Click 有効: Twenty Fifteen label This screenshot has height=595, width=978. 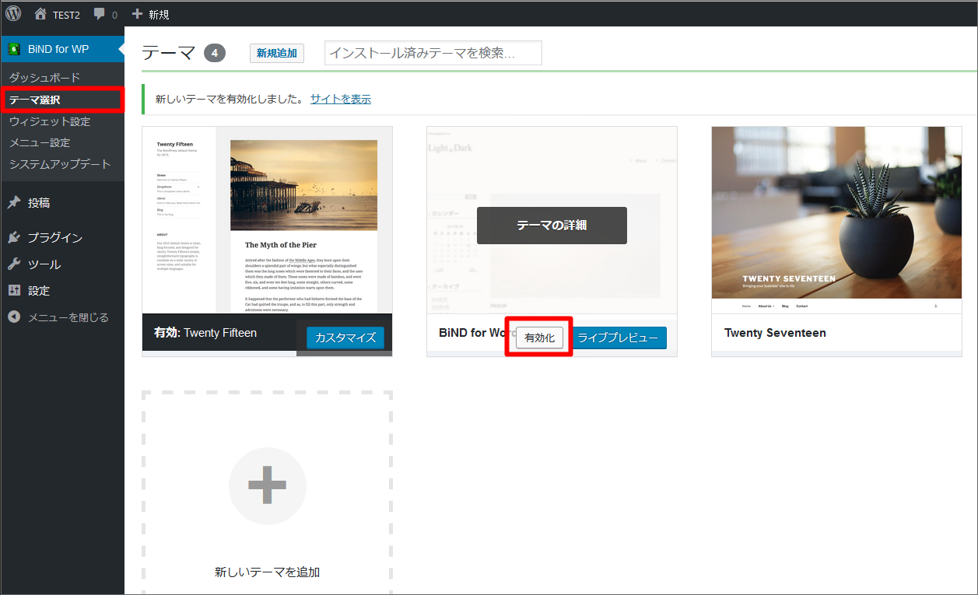tap(205, 333)
